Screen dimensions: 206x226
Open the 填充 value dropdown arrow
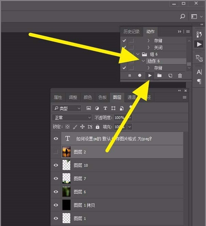(129, 127)
